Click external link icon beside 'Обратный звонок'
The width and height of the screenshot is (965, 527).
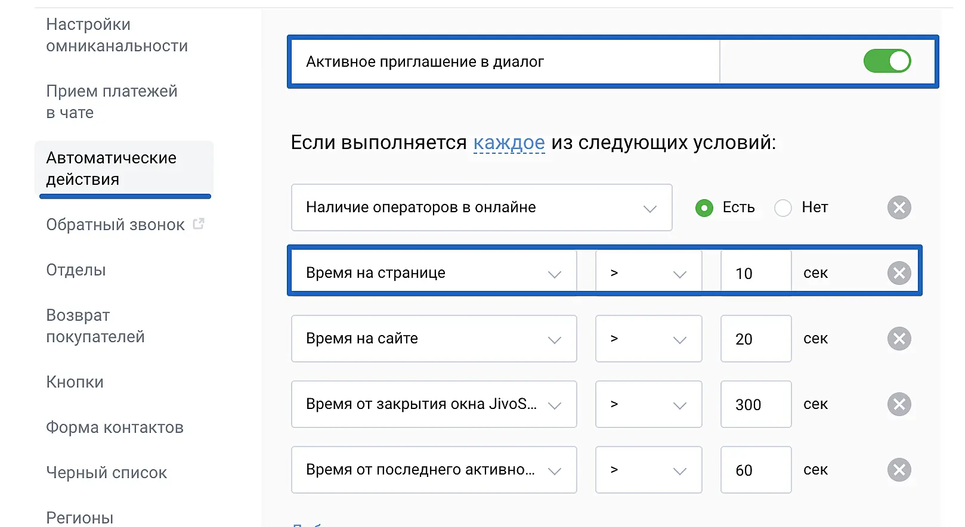pos(199,224)
